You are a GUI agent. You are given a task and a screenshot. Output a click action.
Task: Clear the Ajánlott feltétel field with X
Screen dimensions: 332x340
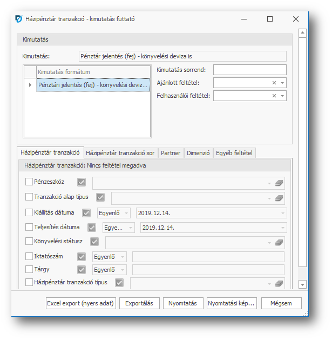[274, 83]
